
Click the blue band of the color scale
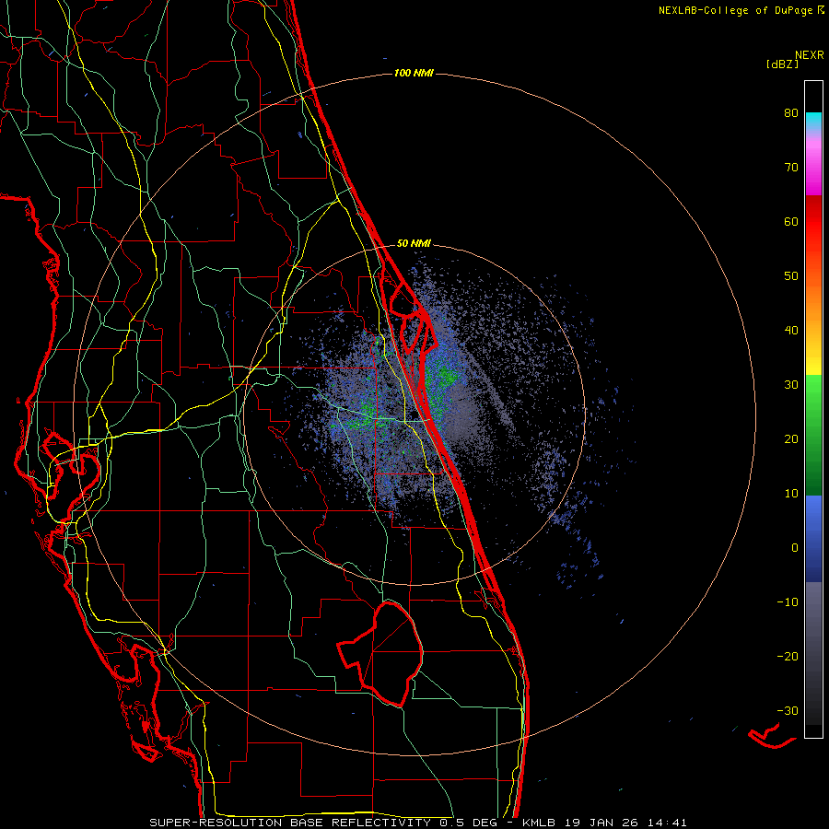click(x=813, y=538)
